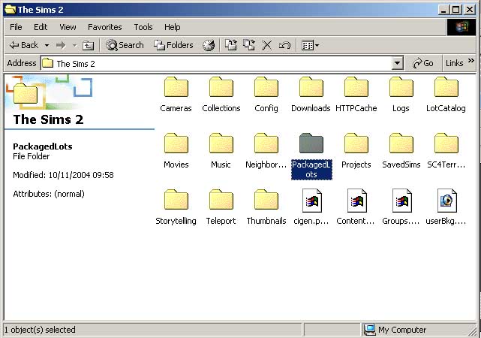The image size is (481, 338).
Task: Click the Windows logo throbber
Action: [x=461, y=27]
